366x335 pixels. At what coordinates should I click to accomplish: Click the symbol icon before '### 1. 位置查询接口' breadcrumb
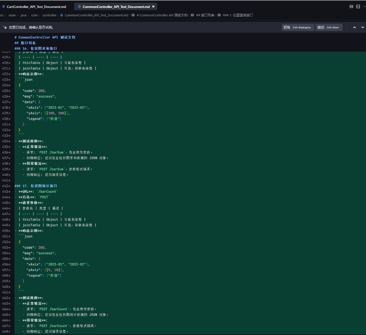click(x=219, y=15)
